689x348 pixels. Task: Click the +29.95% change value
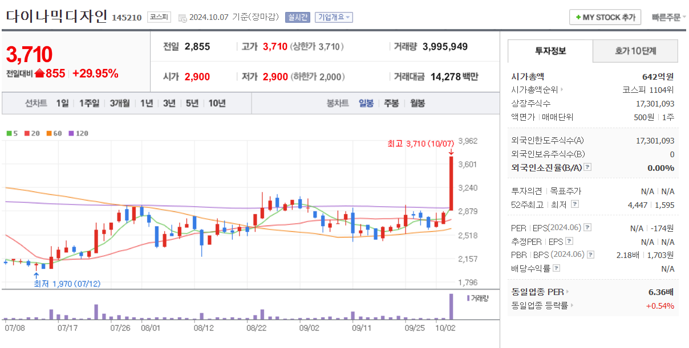95,73
